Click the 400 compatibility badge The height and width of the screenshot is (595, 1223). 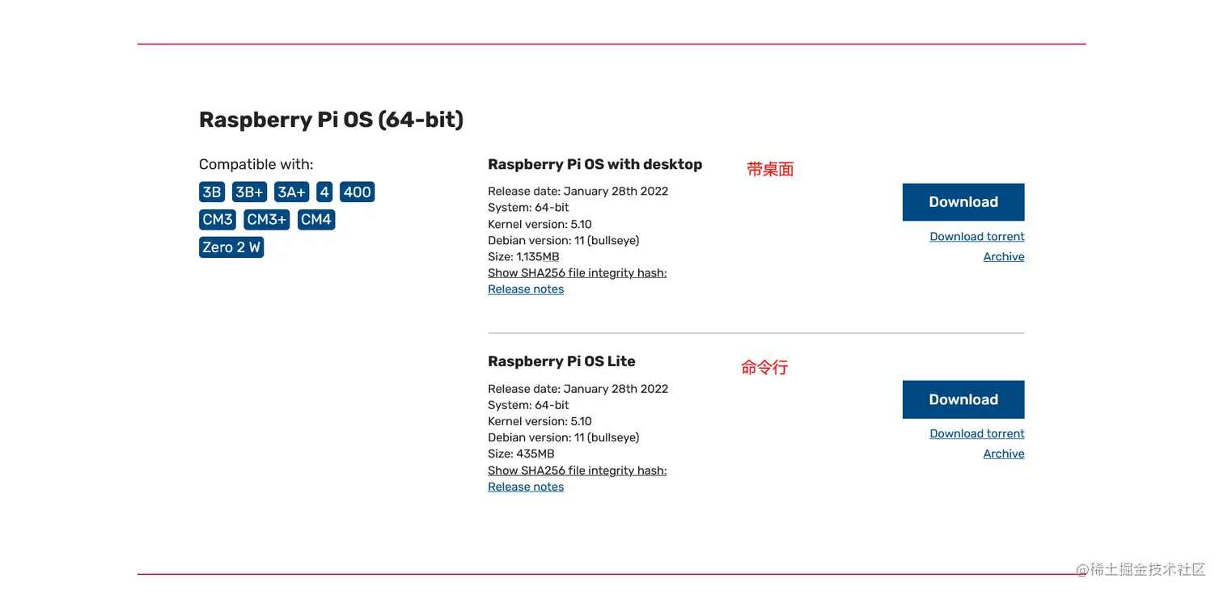357,192
